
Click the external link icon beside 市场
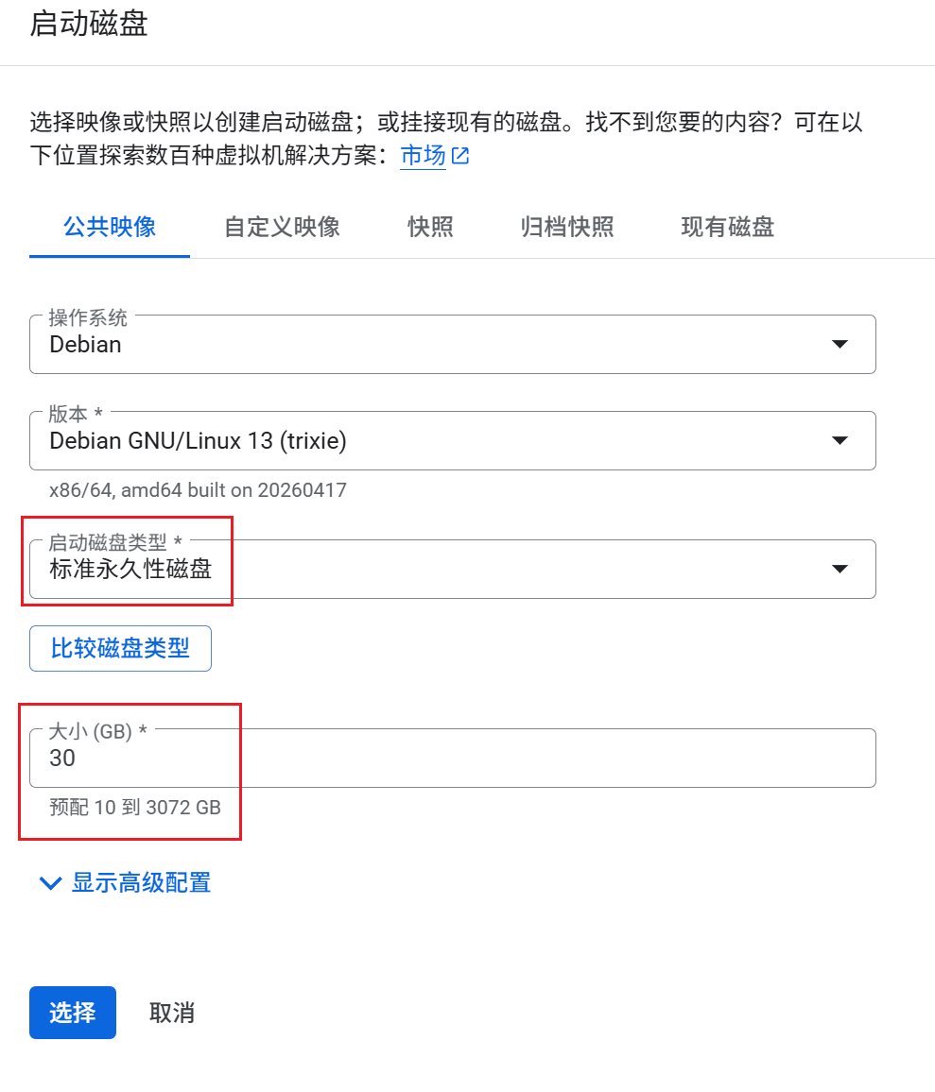click(x=460, y=157)
